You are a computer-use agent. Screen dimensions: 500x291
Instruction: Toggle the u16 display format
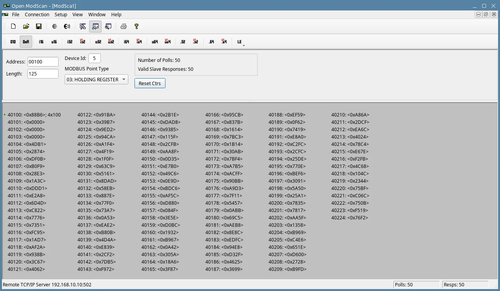[53, 41]
